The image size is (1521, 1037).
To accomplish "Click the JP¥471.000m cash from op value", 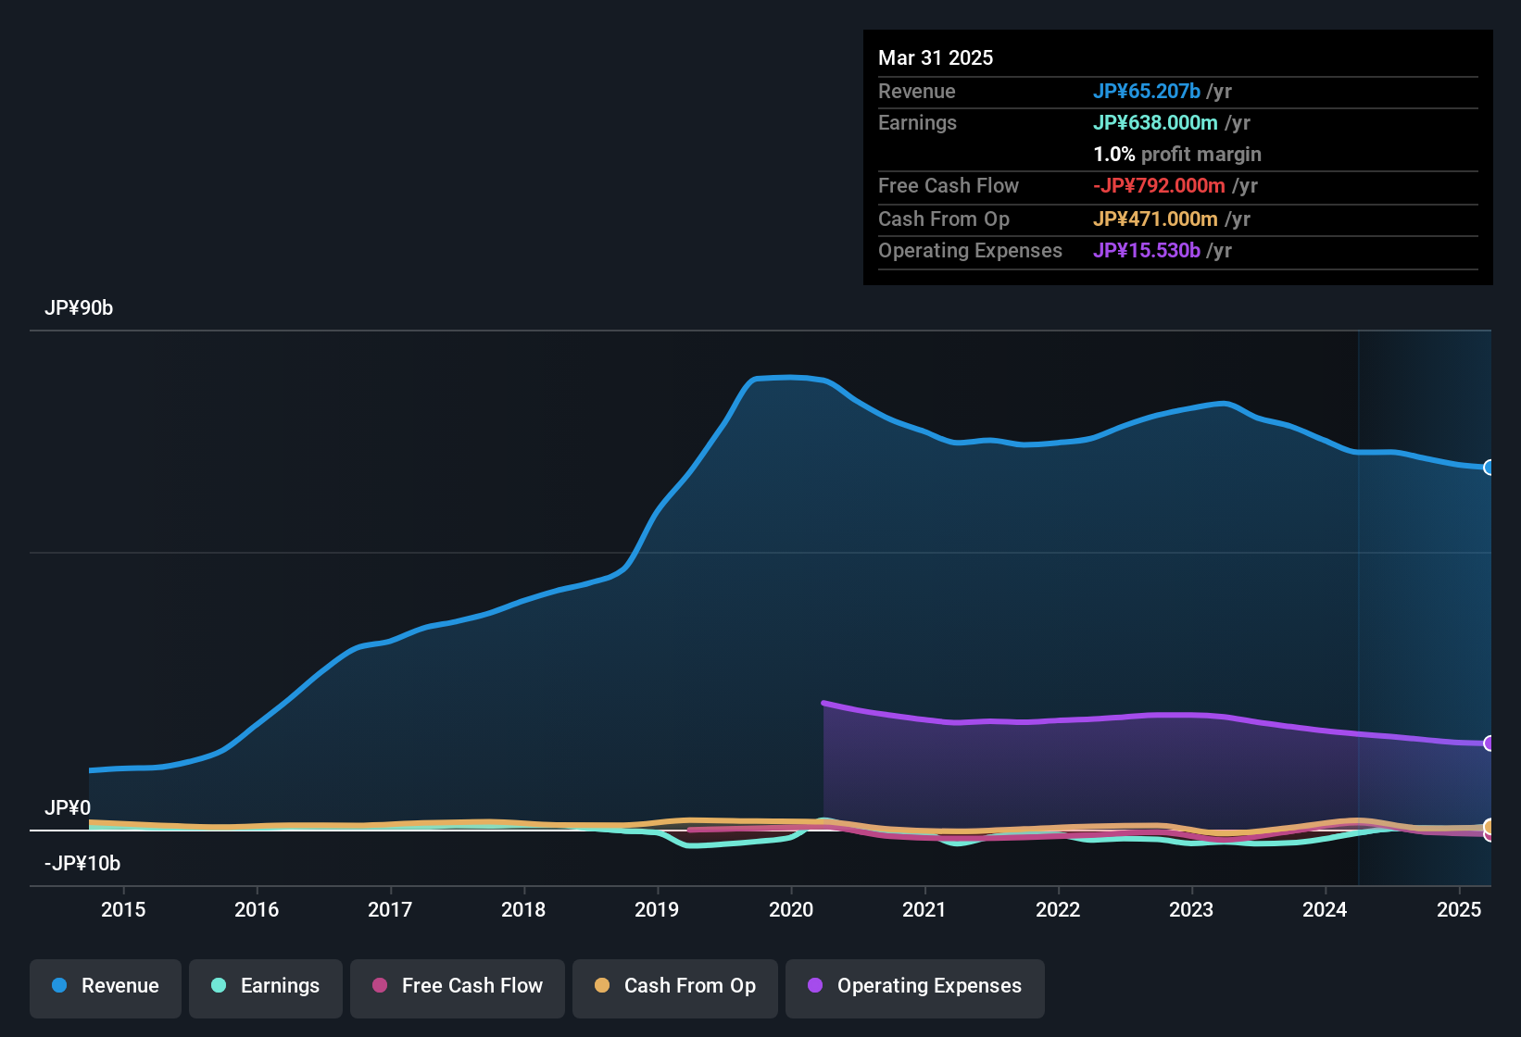I will [1155, 219].
